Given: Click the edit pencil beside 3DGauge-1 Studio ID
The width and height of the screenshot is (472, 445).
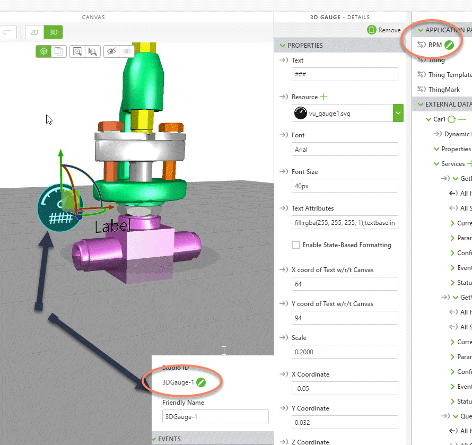Looking at the screenshot, I should tap(200, 382).
